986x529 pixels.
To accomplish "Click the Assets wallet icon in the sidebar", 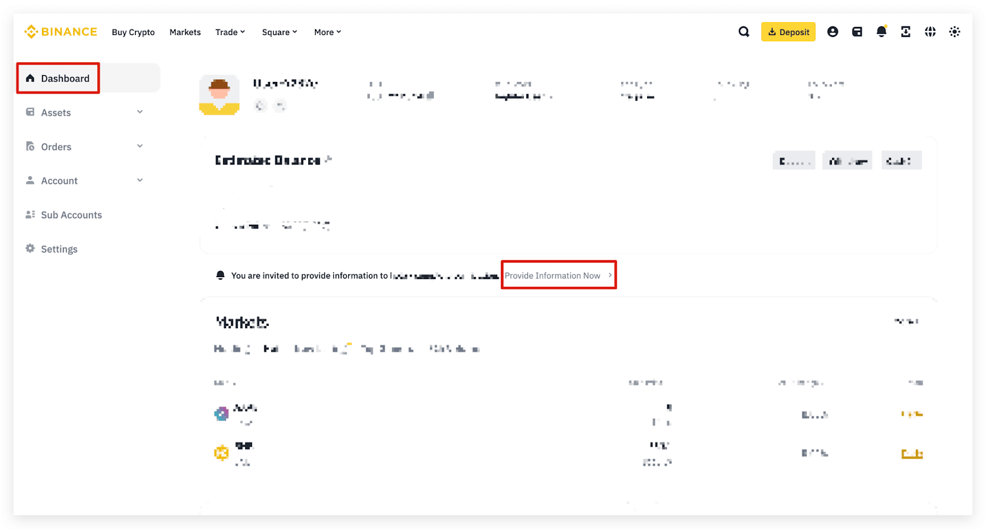I will coord(30,112).
